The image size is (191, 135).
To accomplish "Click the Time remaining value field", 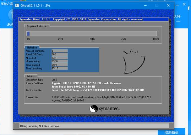I will coord(59,68).
